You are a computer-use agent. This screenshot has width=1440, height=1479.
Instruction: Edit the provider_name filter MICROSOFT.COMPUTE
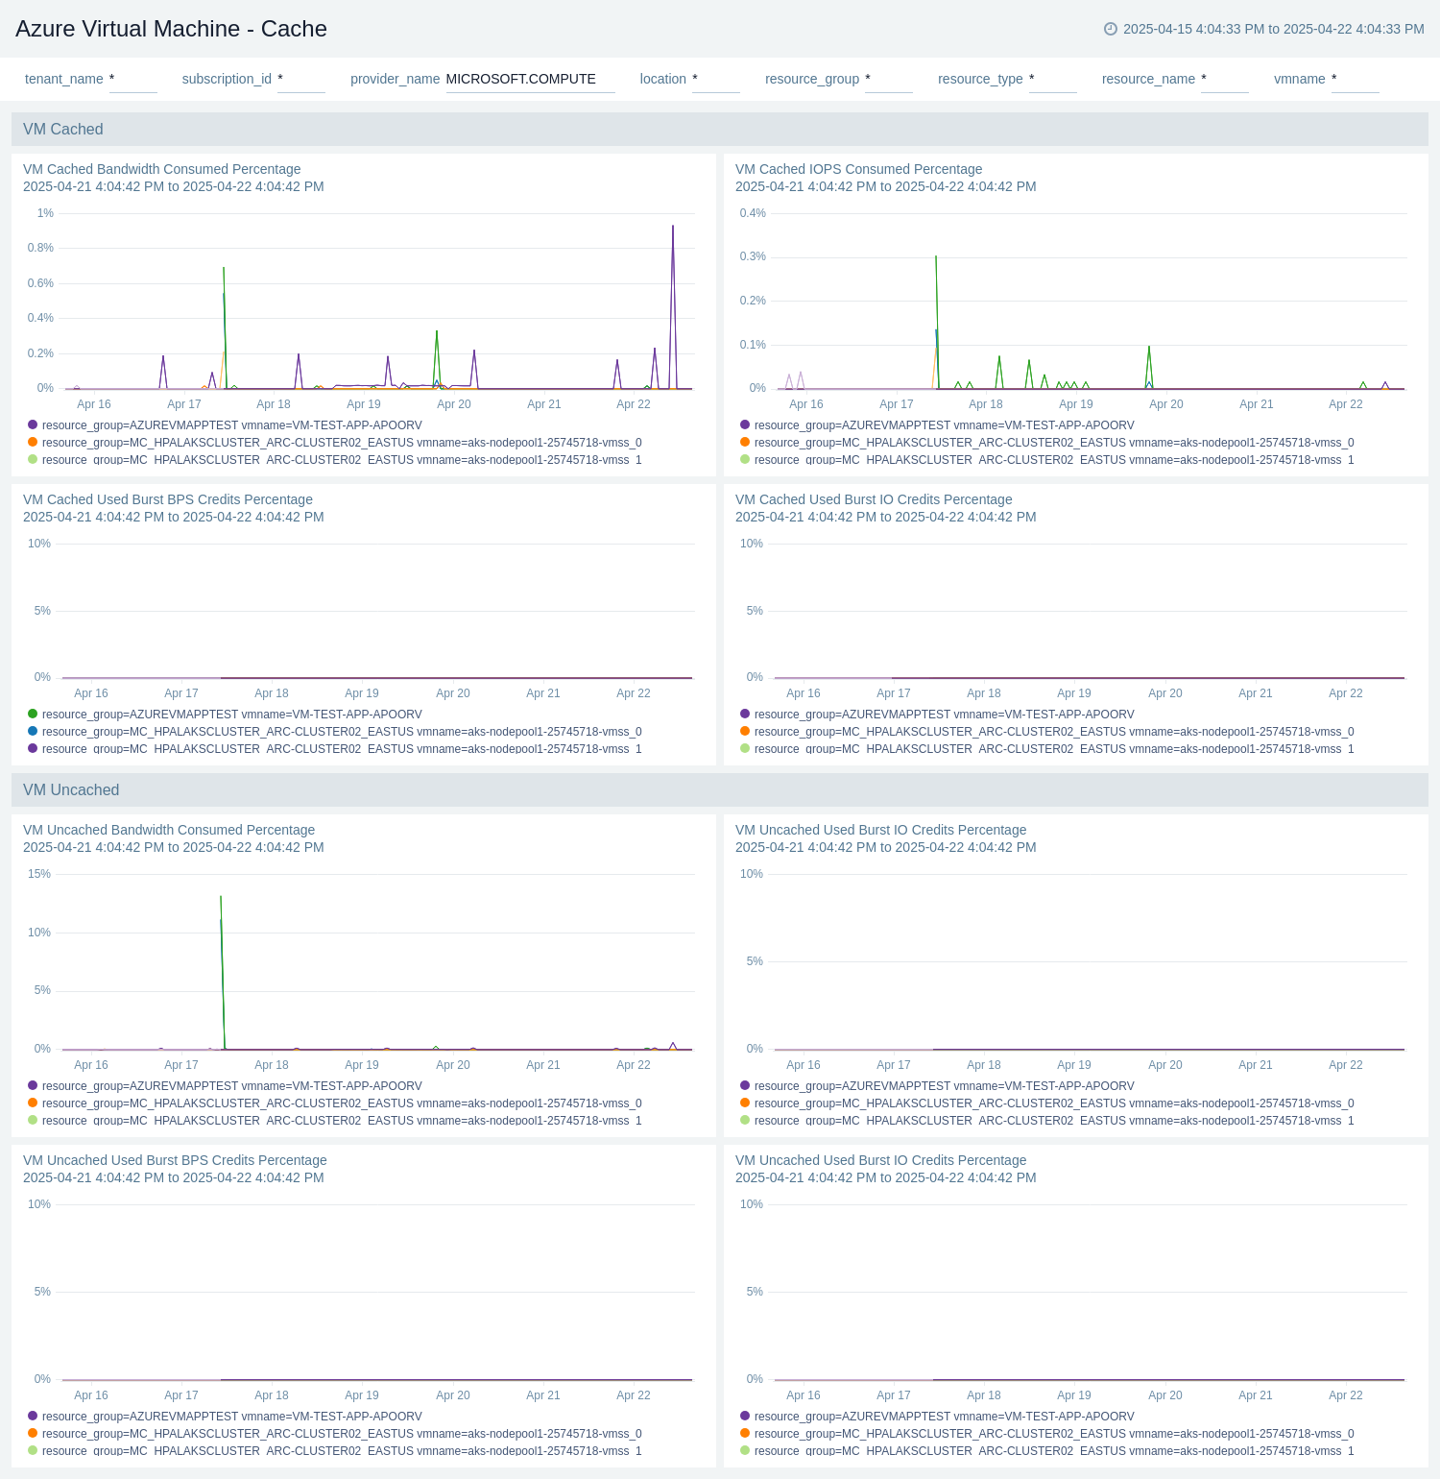coord(530,79)
